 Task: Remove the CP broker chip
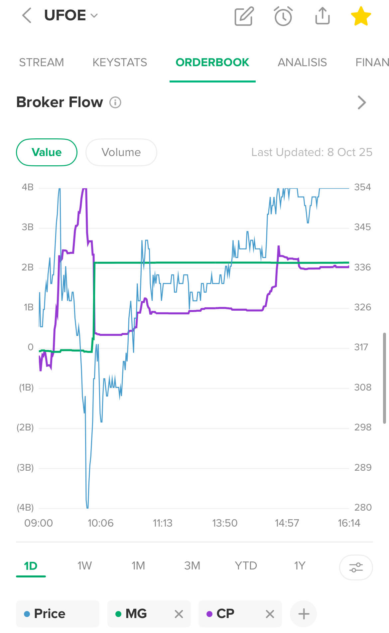270,614
